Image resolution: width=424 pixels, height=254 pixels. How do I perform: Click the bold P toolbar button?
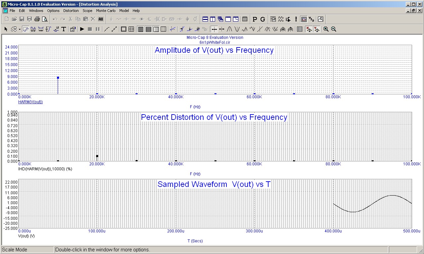(x=255, y=19)
